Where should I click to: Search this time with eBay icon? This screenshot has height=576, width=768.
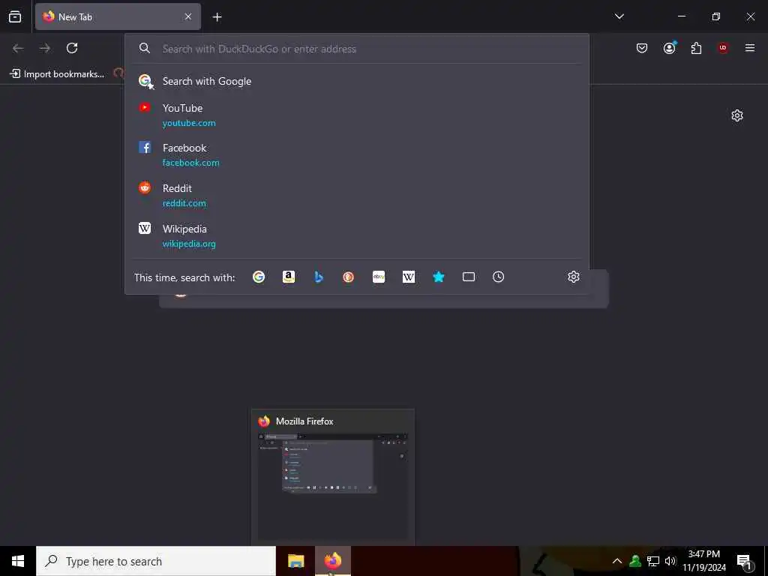click(x=379, y=277)
